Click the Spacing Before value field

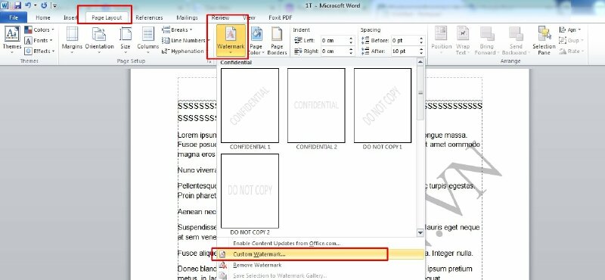pyautogui.click(x=405, y=40)
